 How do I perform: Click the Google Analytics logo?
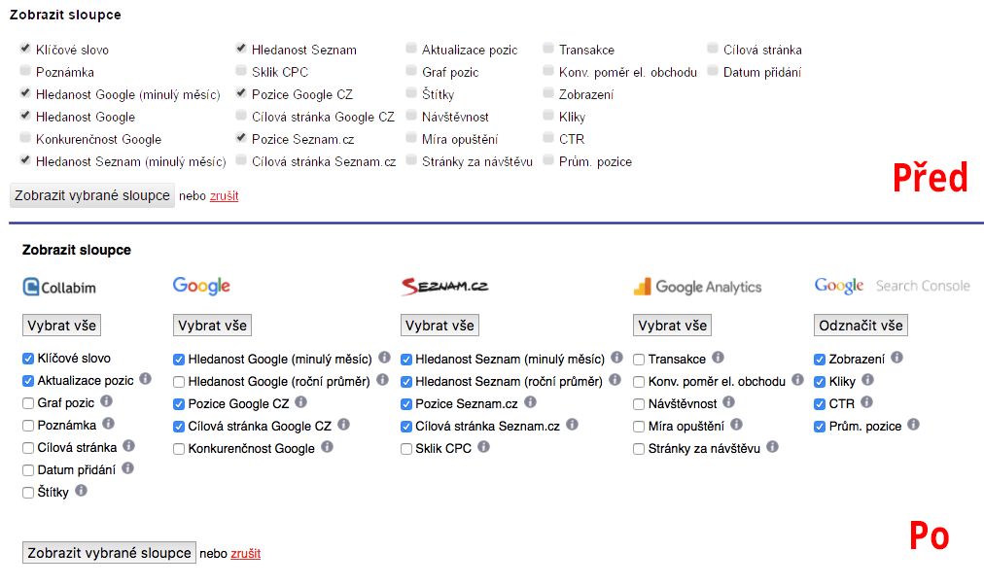[x=697, y=287]
